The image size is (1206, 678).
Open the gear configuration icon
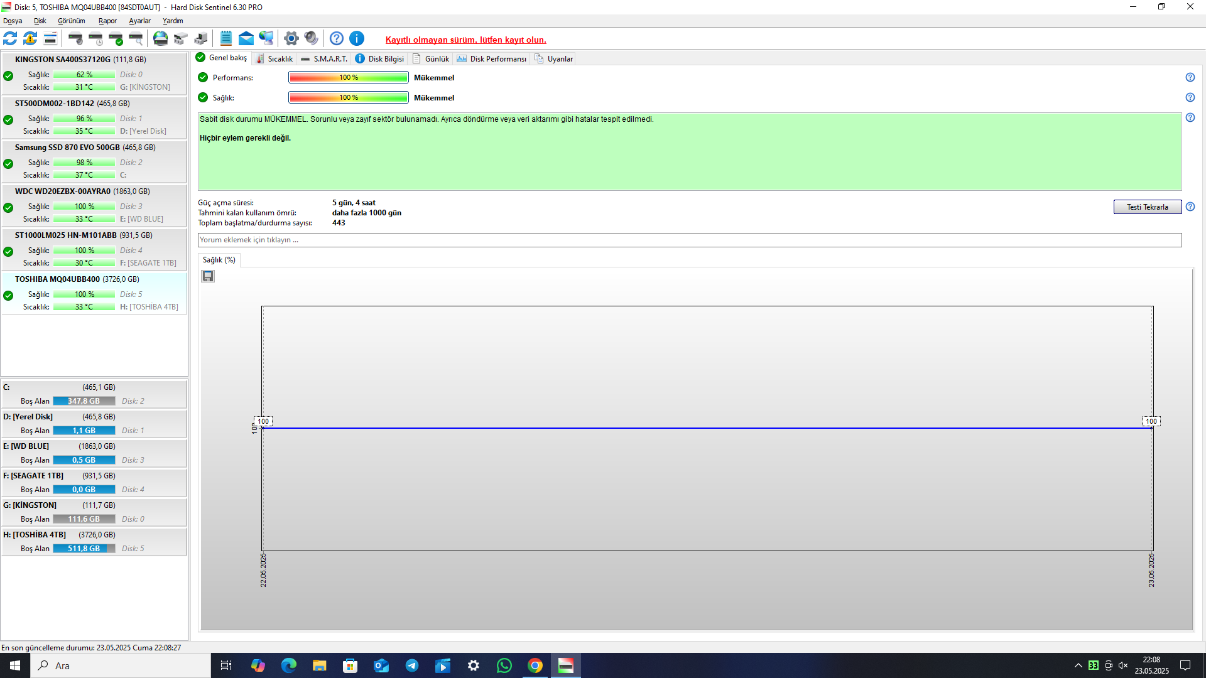click(x=291, y=39)
